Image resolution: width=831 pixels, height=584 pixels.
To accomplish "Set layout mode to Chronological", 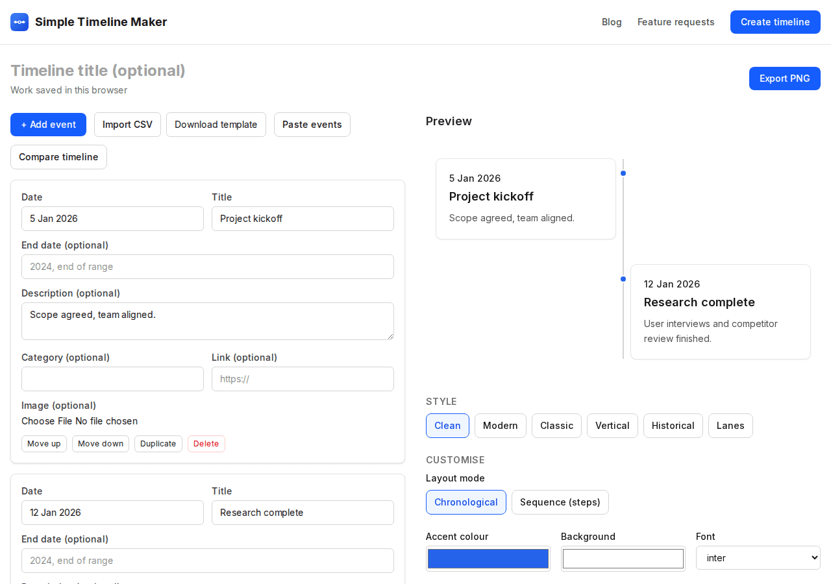I will pyautogui.click(x=466, y=502).
